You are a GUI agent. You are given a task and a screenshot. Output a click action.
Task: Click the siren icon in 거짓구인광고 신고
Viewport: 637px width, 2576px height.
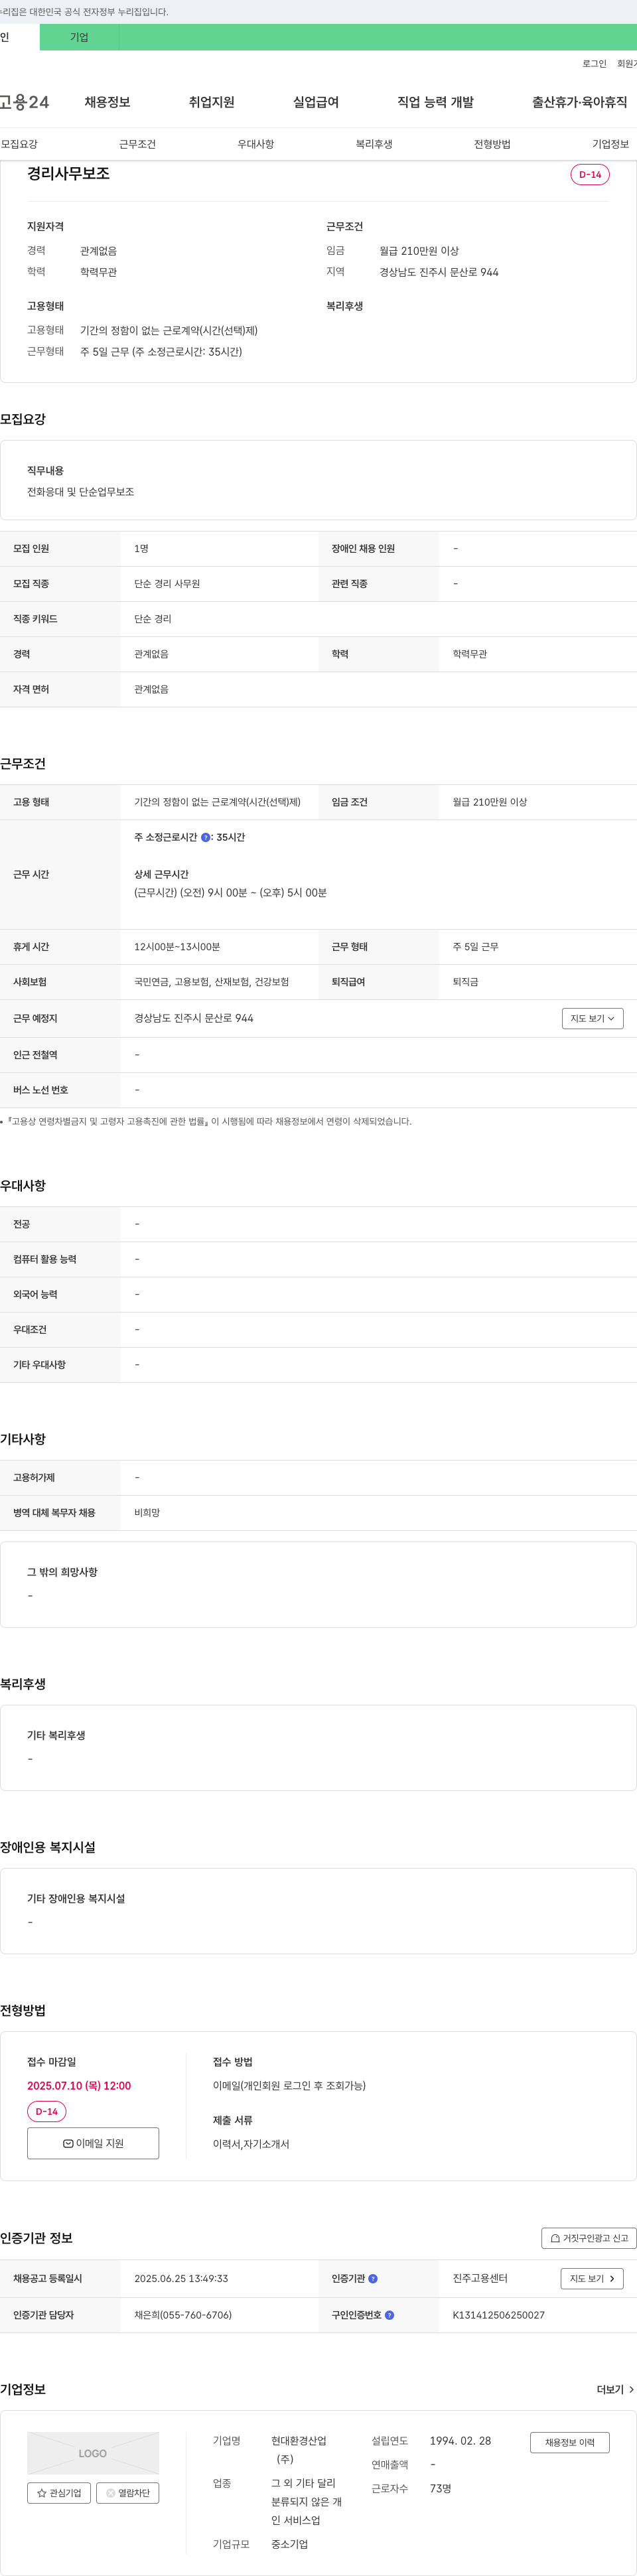555,2238
